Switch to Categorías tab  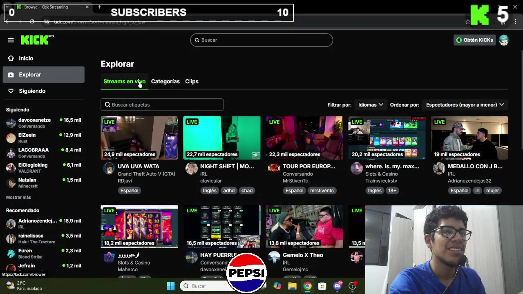point(165,81)
